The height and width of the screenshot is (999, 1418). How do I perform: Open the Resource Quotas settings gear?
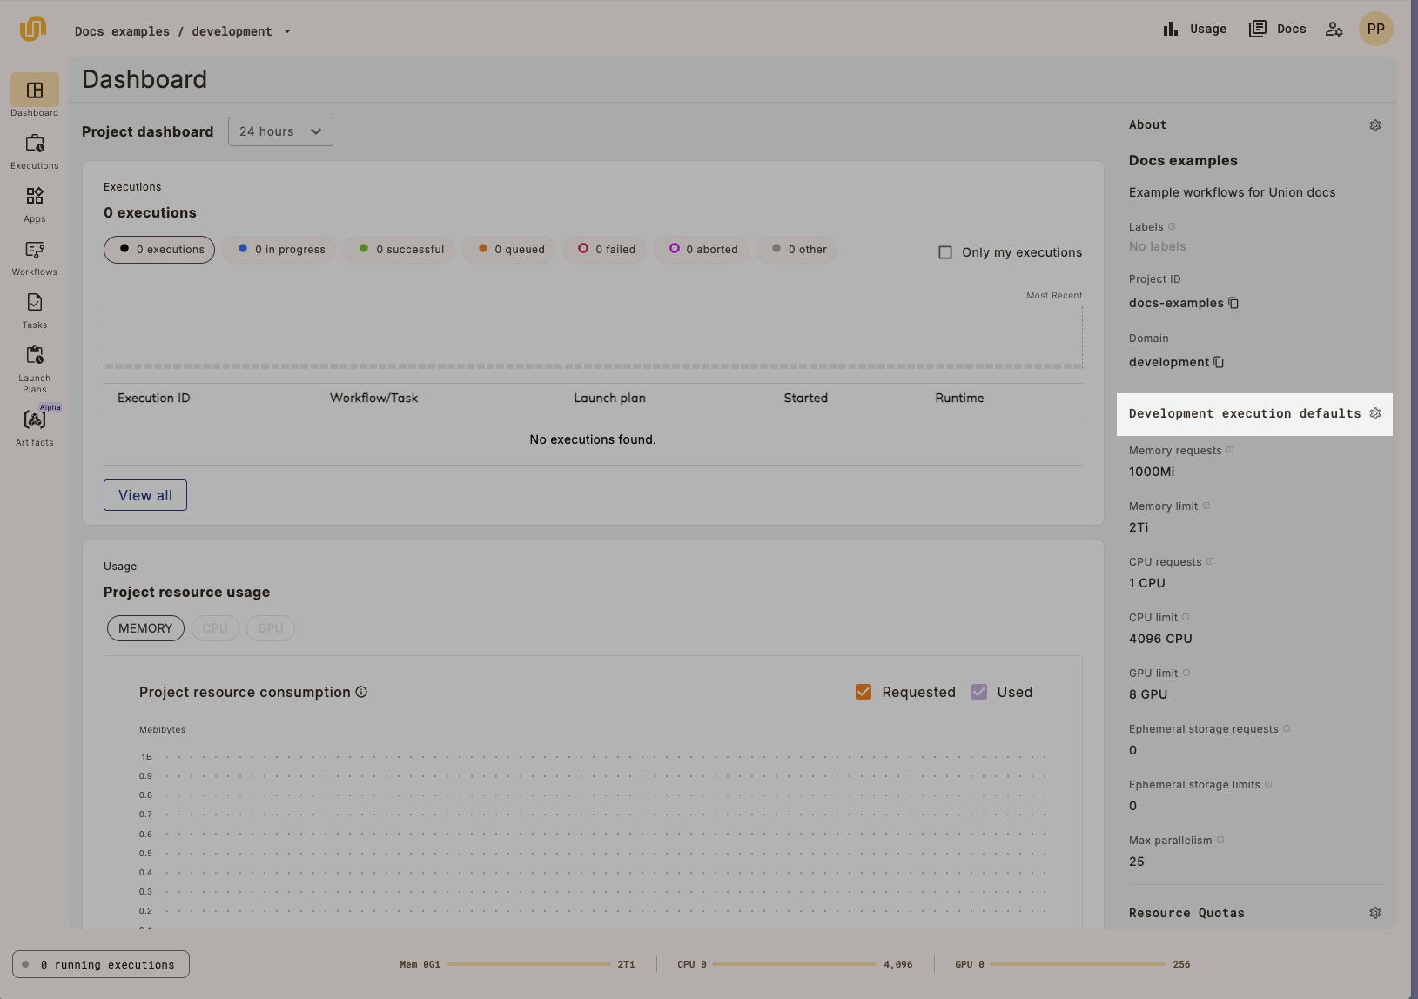tap(1375, 913)
